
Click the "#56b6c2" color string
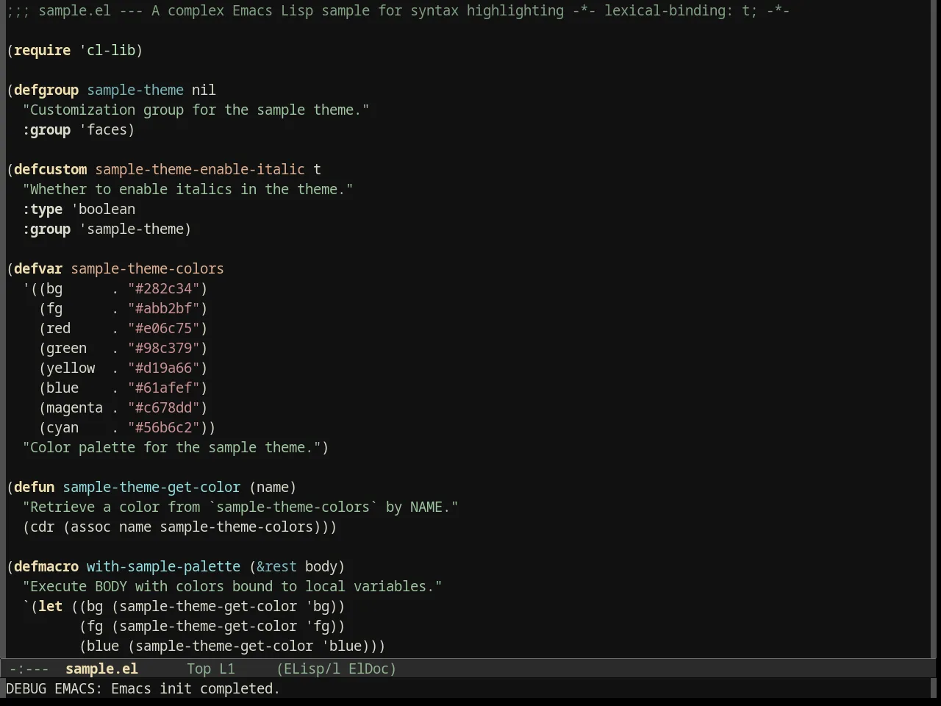pyautogui.click(x=164, y=427)
